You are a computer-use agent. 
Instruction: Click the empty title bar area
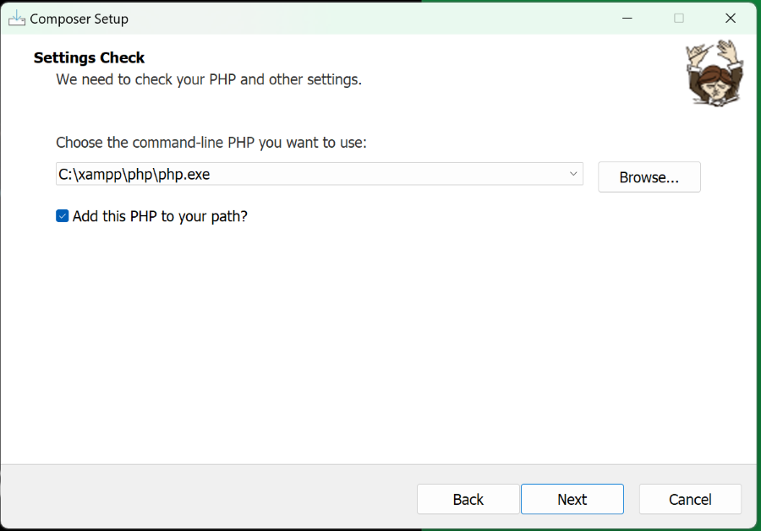(x=380, y=18)
